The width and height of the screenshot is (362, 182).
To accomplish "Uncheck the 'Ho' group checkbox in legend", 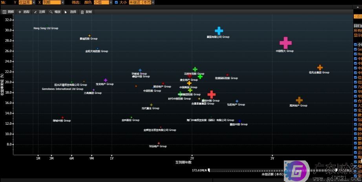I will pyautogui.click(x=355, y=54).
